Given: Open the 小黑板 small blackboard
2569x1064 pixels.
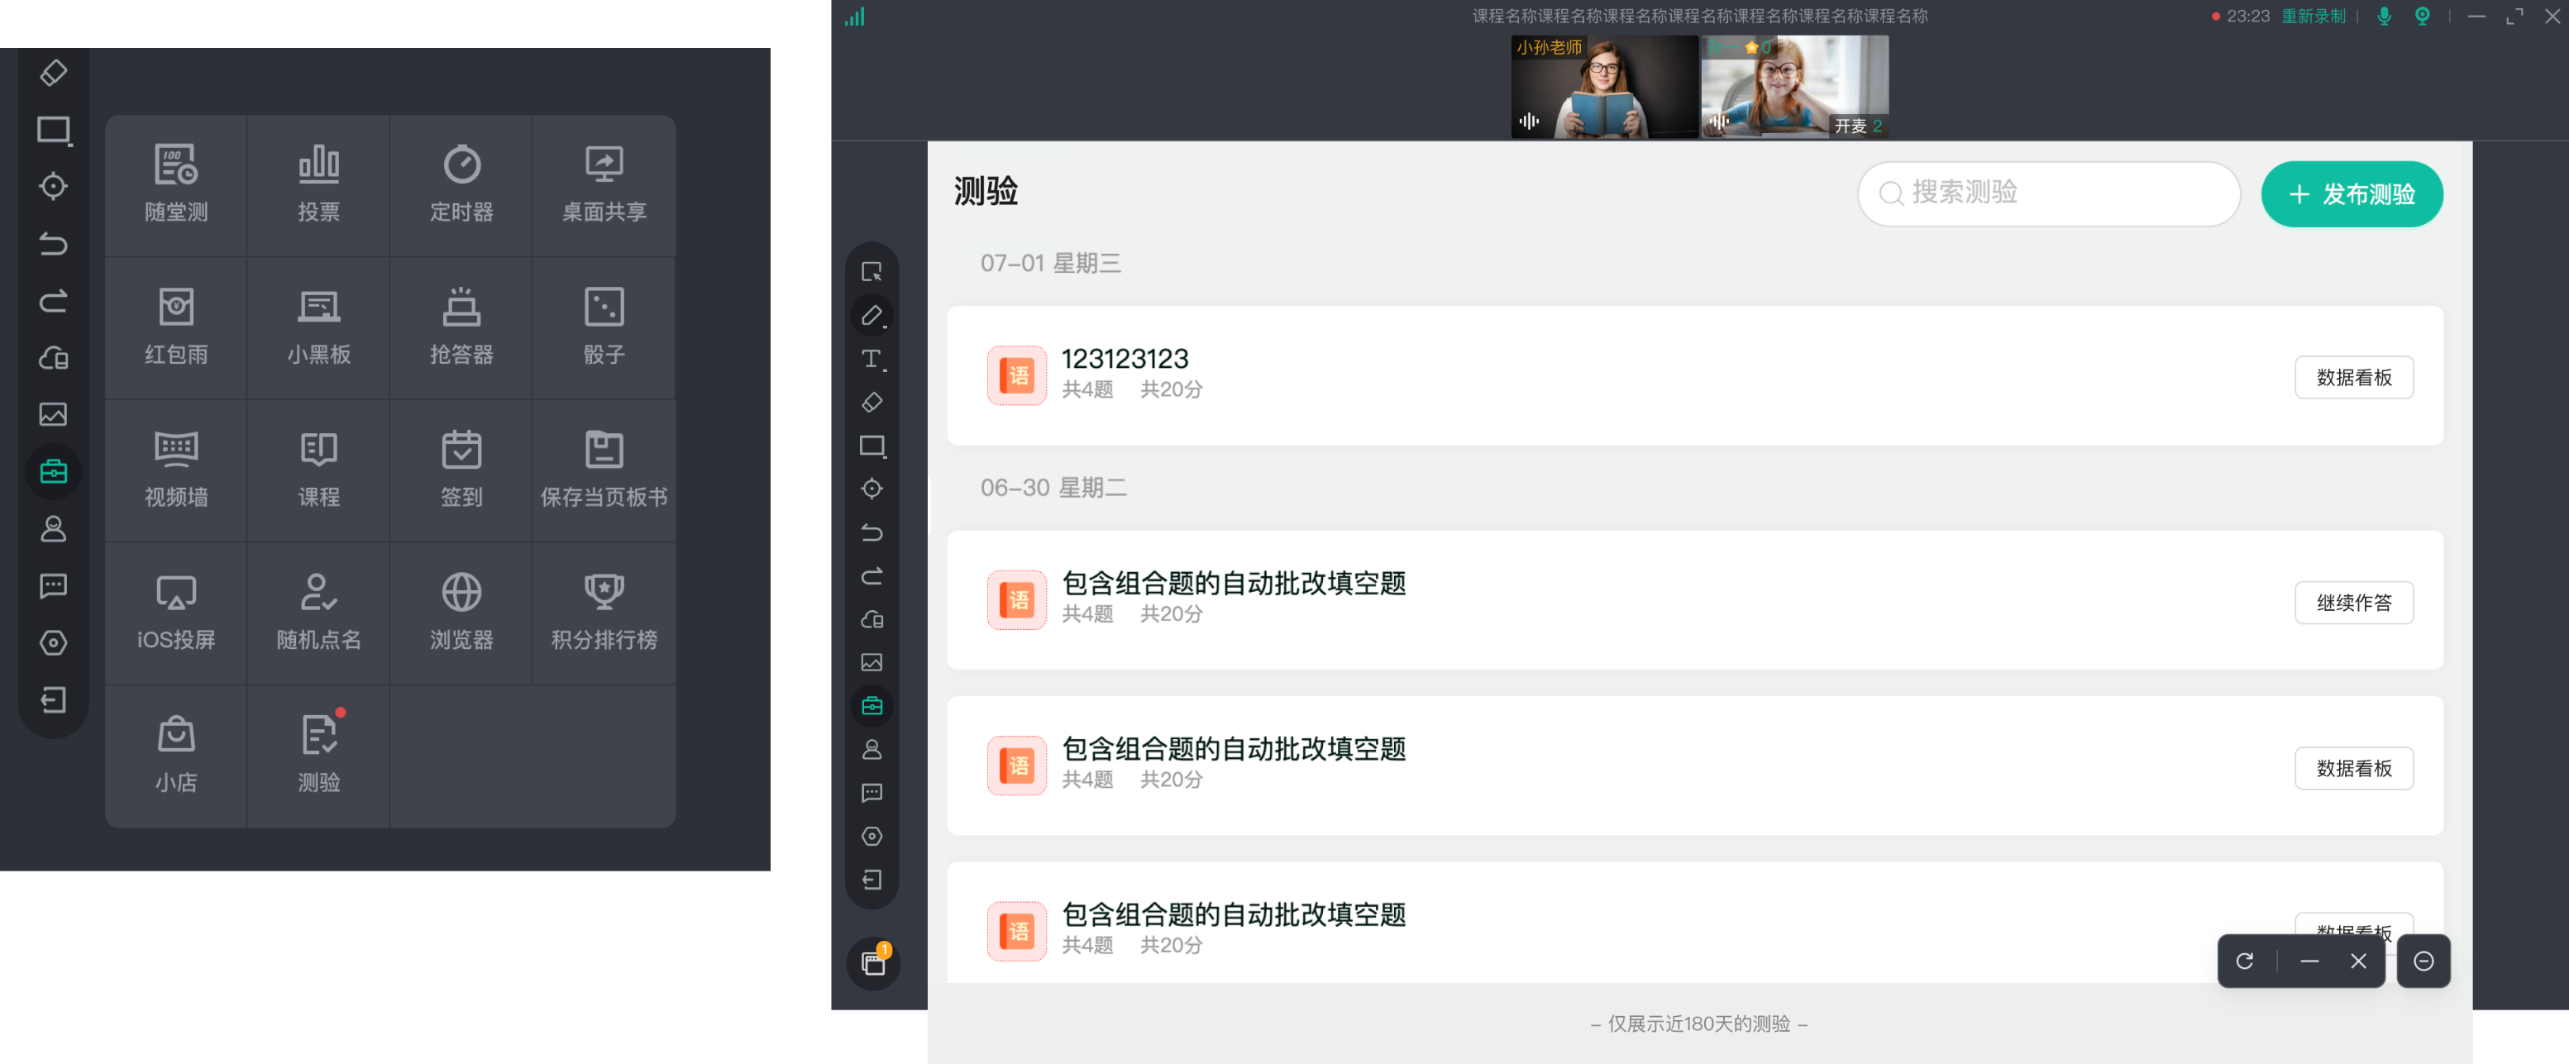Looking at the screenshot, I should [x=318, y=328].
